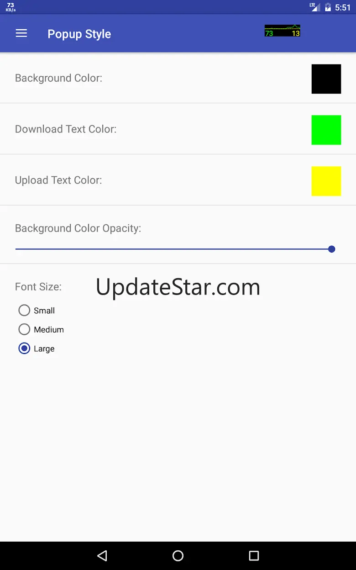Select the Small font size option

[37, 311]
